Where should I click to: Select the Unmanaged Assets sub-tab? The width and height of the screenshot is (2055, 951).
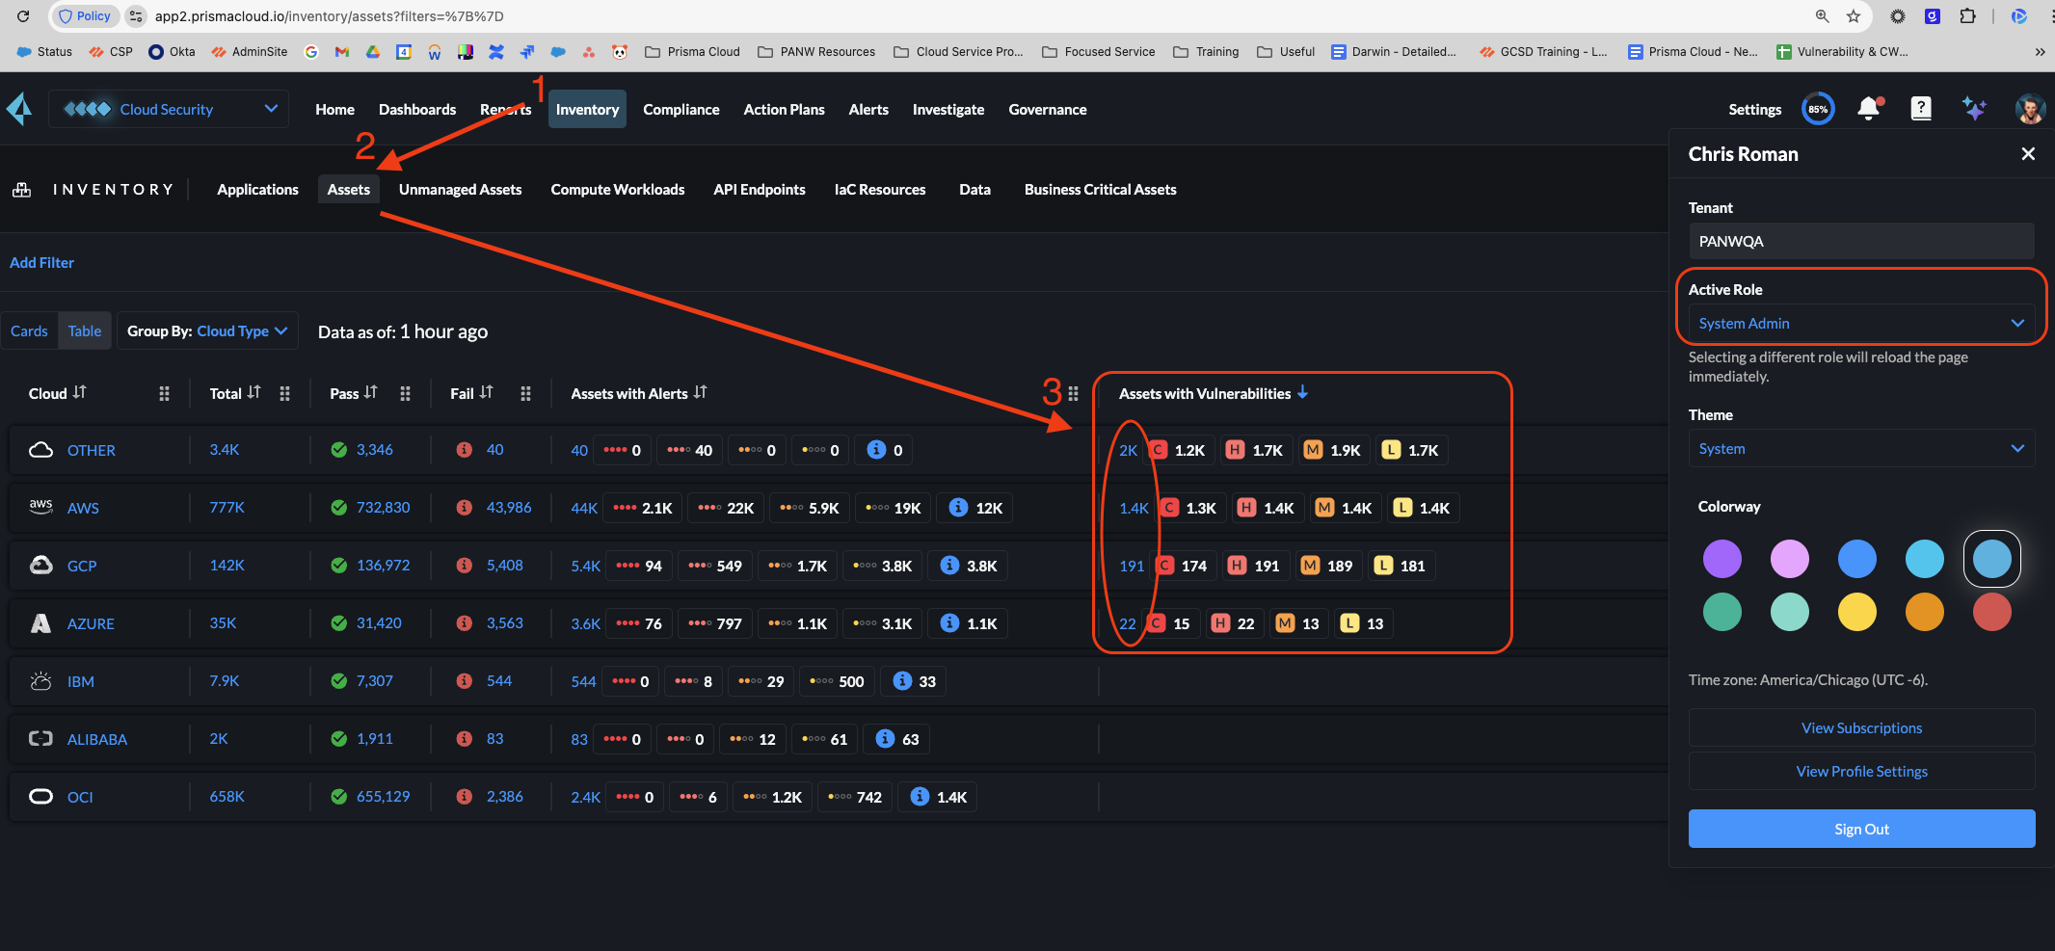(460, 190)
